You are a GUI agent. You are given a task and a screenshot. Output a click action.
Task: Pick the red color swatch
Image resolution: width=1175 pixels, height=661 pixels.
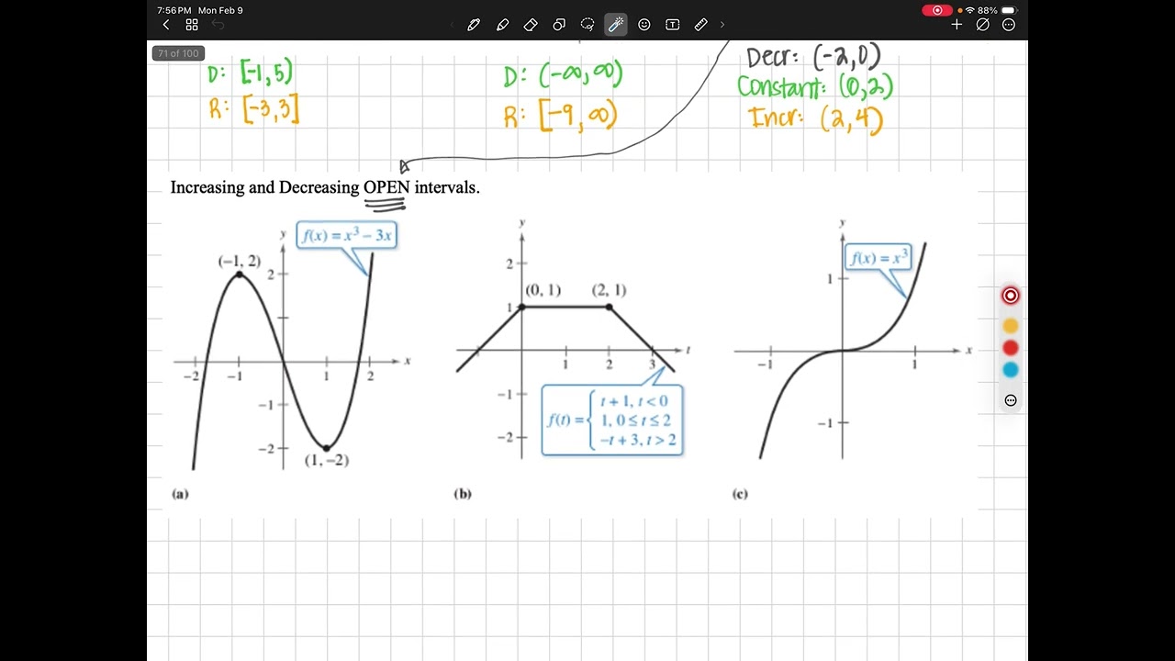(1011, 348)
